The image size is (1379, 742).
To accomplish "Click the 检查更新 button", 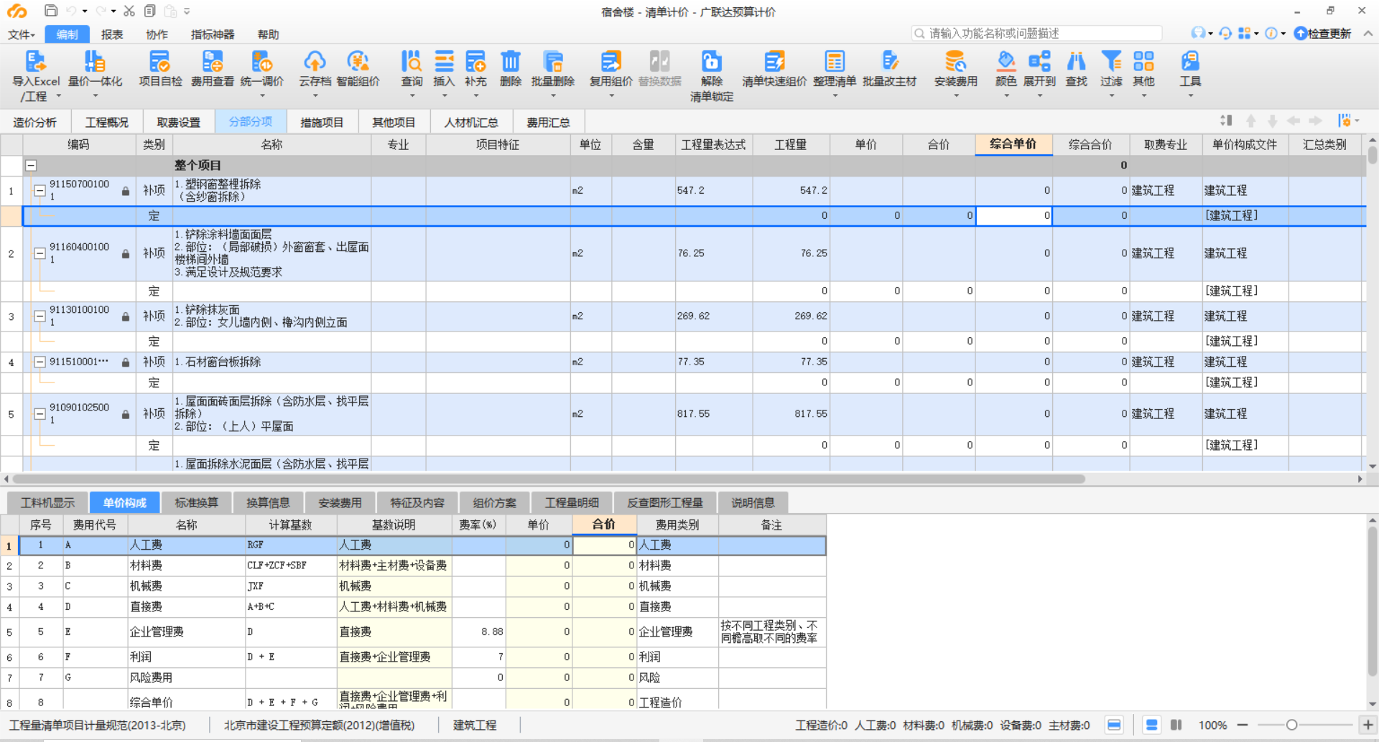I will coord(1323,34).
